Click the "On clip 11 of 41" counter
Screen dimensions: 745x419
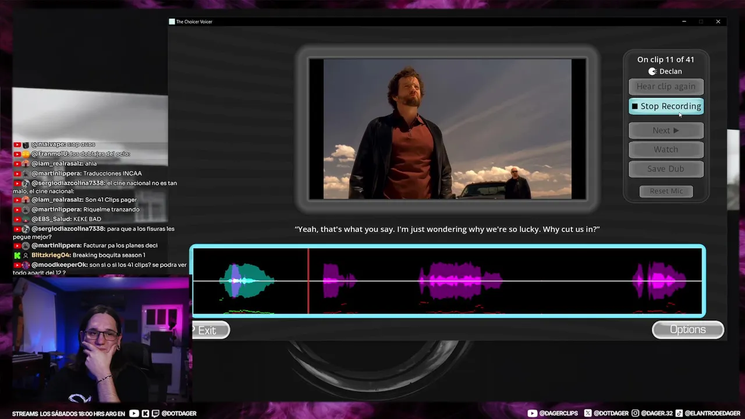pyautogui.click(x=666, y=59)
